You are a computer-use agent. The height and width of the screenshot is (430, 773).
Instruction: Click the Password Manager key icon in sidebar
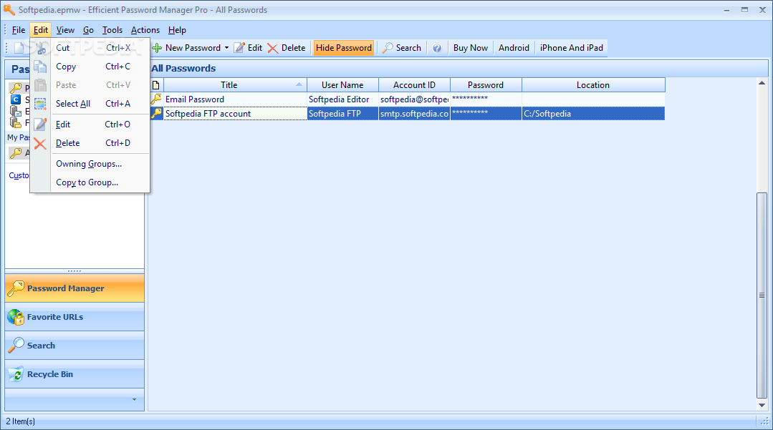click(x=16, y=288)
